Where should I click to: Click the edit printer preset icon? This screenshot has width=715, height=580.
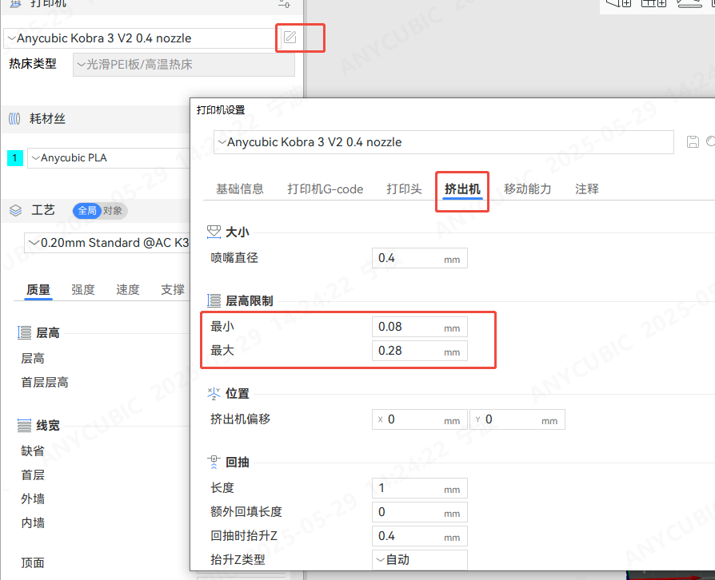coord(290,38)
